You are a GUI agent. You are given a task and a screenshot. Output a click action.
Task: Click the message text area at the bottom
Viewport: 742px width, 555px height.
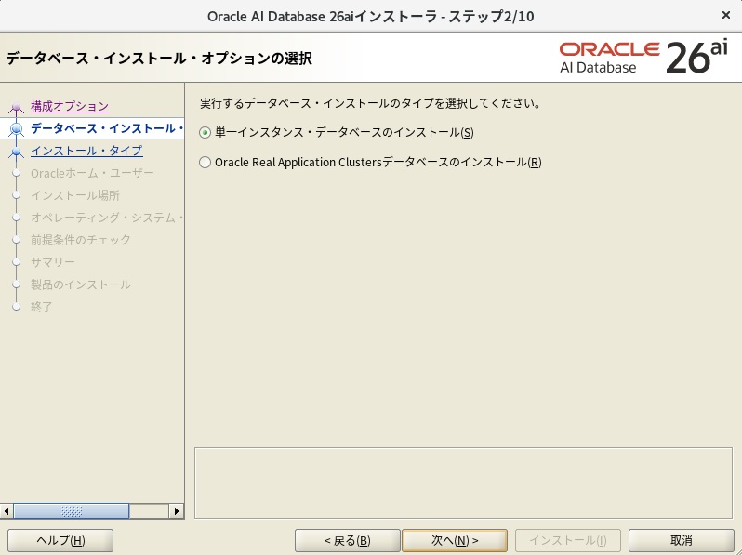pos(463,482)
